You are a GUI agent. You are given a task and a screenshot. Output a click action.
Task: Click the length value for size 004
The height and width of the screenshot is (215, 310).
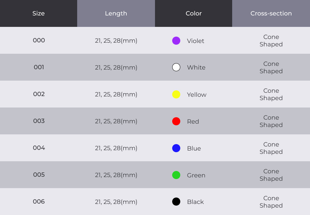[116, 148]
